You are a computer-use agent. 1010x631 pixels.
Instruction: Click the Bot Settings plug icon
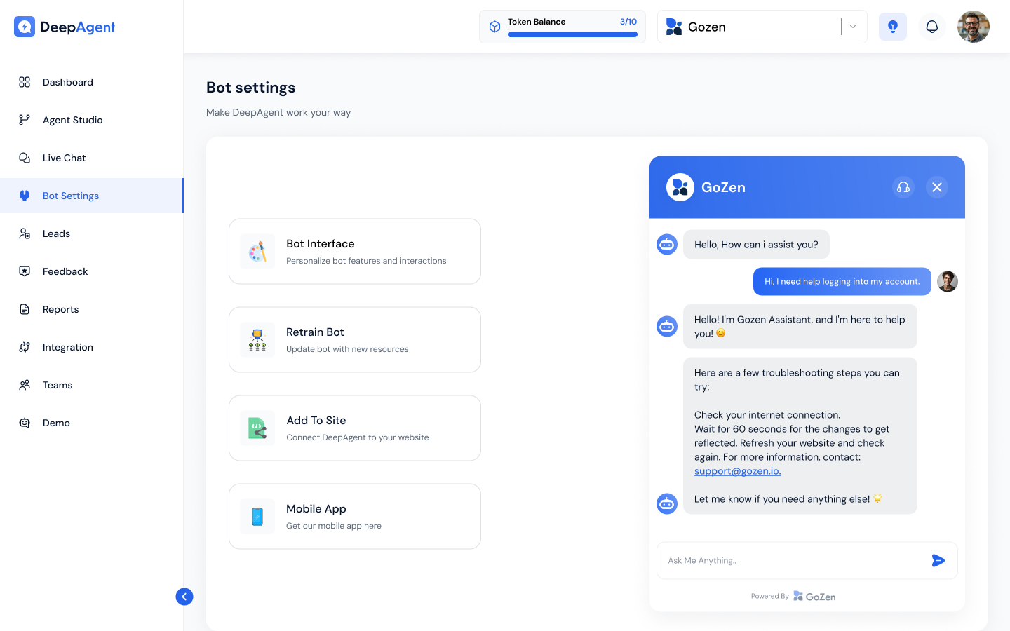25,196
